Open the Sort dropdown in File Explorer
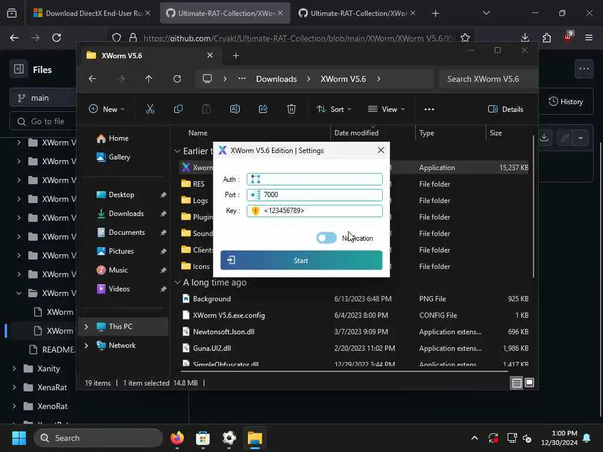 click(334, 109)
